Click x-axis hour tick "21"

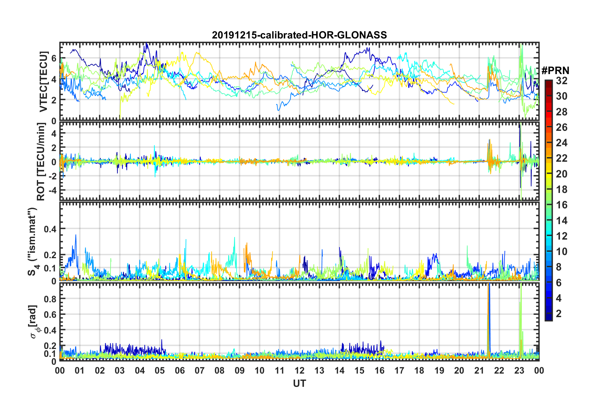click(x=479, y=370)
